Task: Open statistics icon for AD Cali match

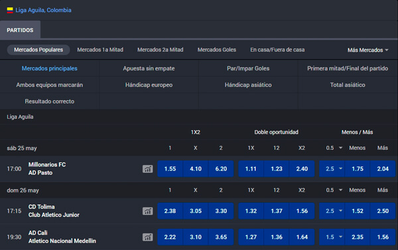Action: (x=147, y=237)
